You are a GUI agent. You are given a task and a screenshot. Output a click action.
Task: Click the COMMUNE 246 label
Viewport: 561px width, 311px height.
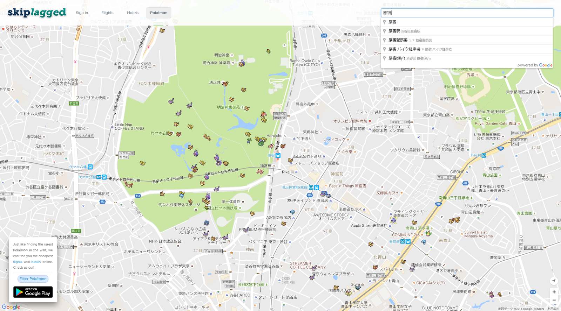406,235
